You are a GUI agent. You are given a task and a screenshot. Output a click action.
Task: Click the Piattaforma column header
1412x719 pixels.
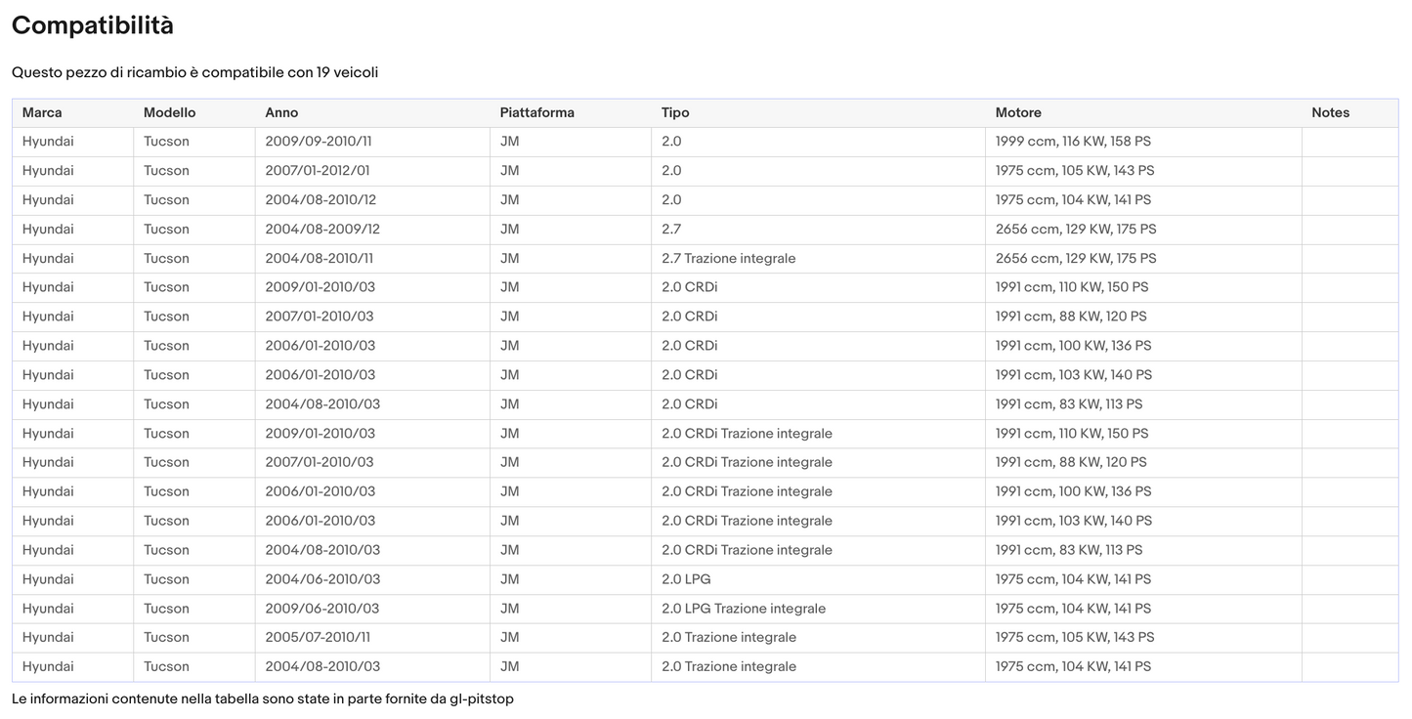tap(536, 112)
